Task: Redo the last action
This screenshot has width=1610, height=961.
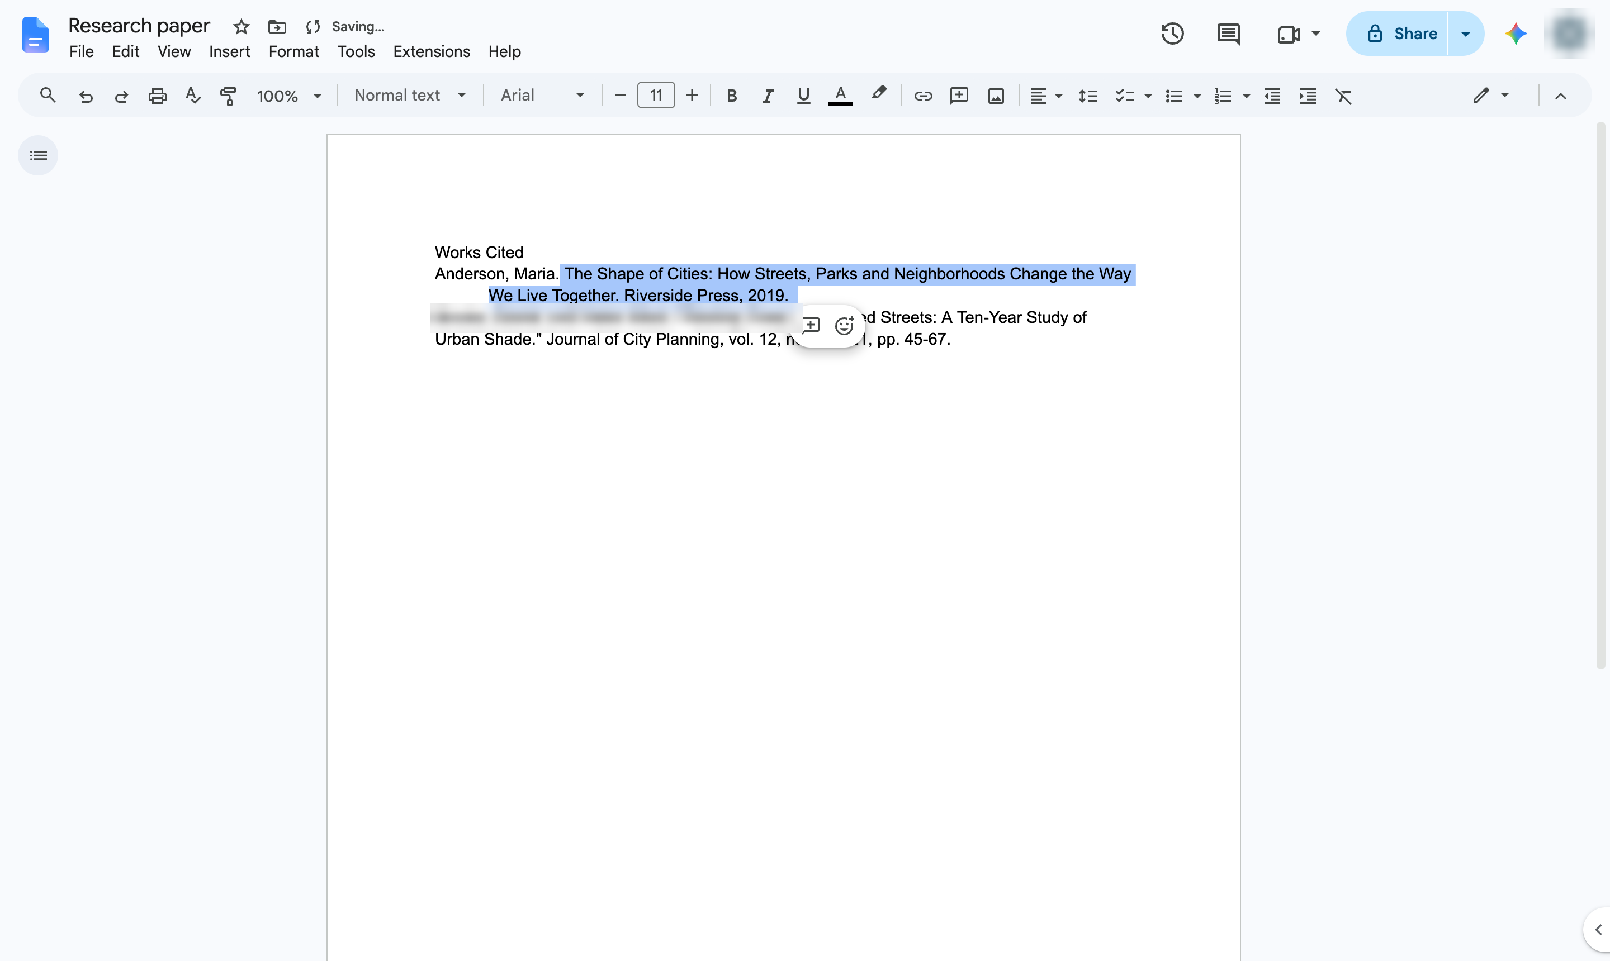Action: coord(121,96)
